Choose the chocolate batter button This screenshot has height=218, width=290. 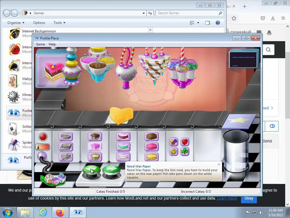(x=95, y=137)
